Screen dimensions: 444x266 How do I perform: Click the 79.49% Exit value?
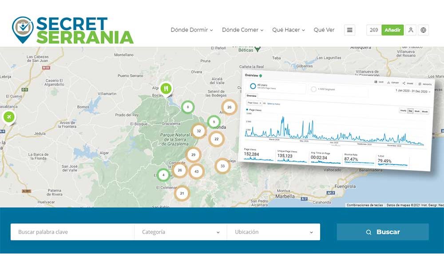pyautogui.click(x=385, y=161)
